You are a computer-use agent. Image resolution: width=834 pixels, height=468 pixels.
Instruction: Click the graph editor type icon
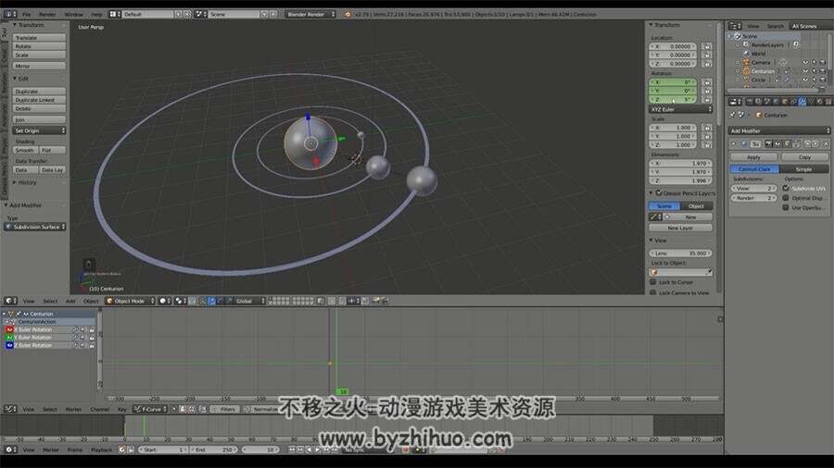pos(10,409)
